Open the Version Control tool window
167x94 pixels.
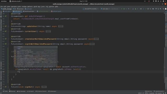41,91
